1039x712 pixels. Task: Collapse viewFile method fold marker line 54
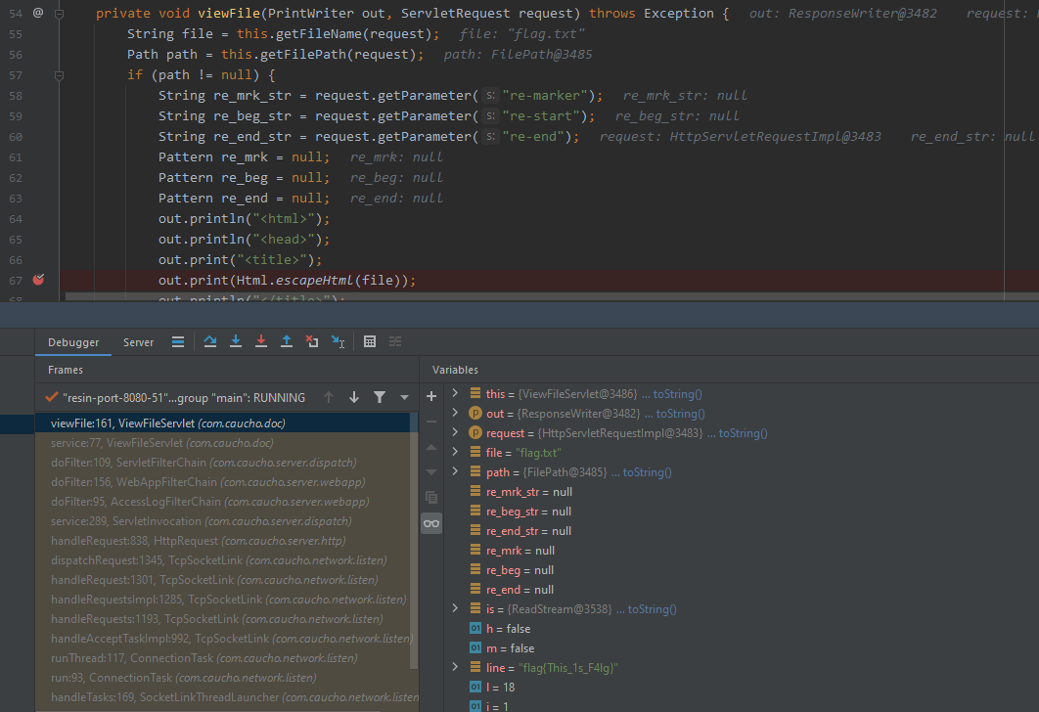(59, 14)
